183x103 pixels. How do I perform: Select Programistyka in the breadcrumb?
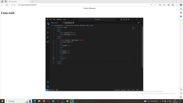(x=58, y=25)
